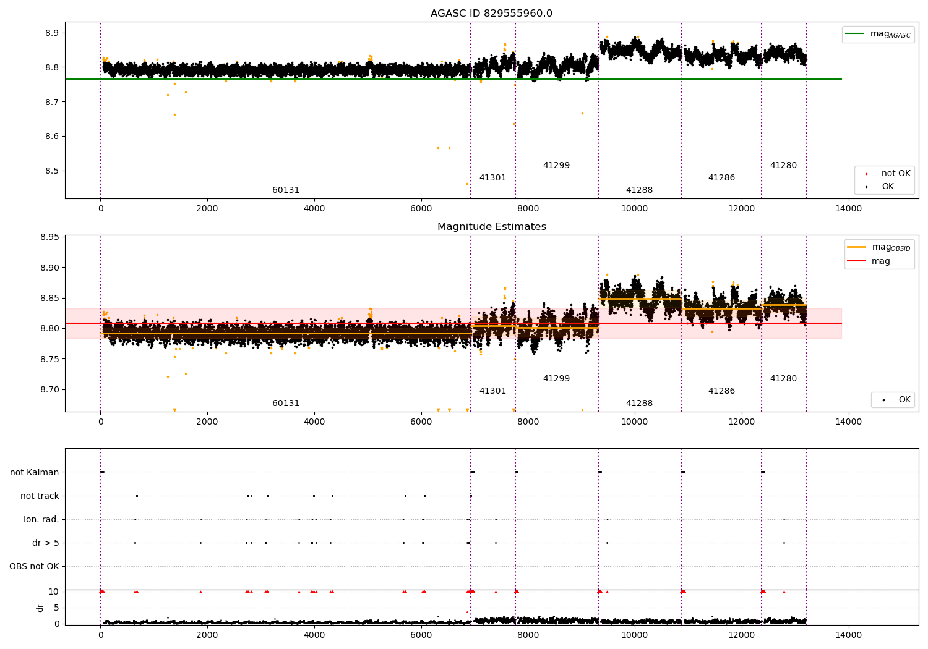The height and width of the screenshot is (649, 928).
Task: Click the 'dr' y-axis label in bottom plot
Action: point(40,608)
